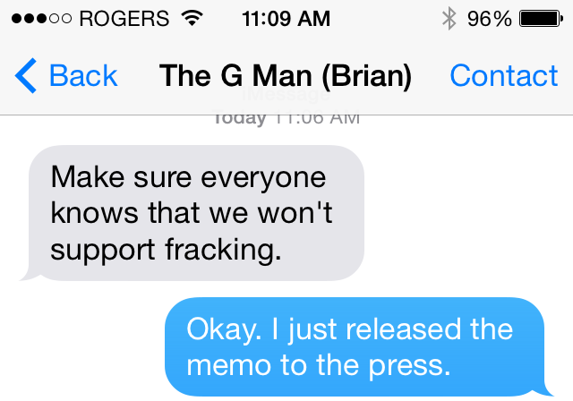
Task: Tap the 96% battery percentage
Action: 490,19
